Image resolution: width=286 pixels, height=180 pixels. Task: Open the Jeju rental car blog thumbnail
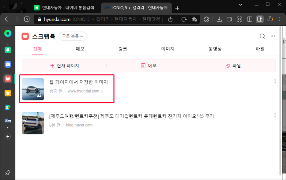33,123
